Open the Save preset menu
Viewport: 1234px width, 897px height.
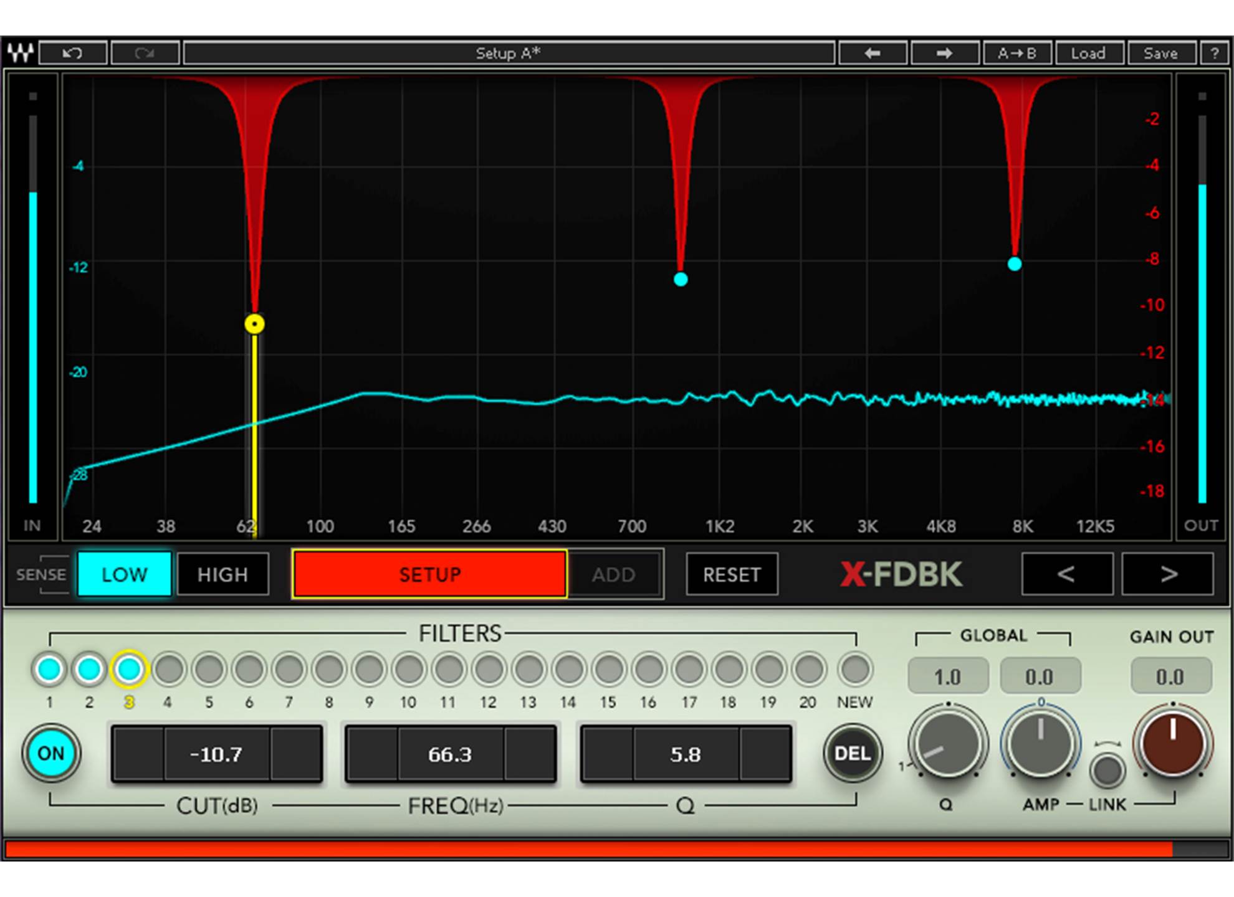tap(1160, 53)
